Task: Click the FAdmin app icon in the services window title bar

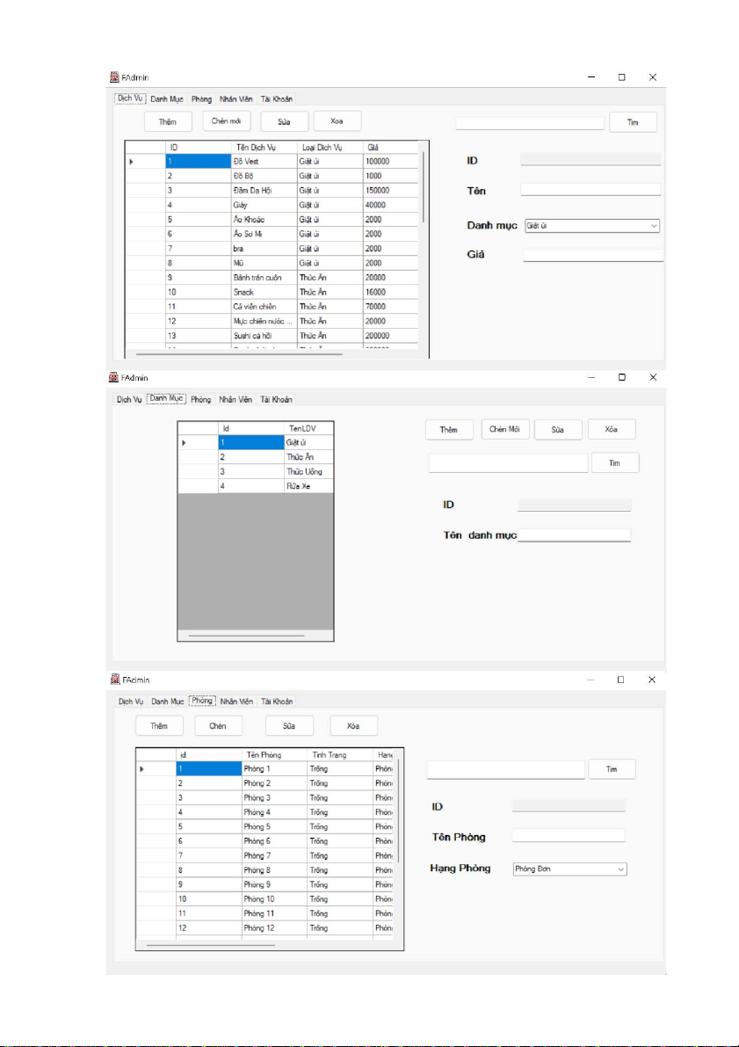Action: click(114, 77)
